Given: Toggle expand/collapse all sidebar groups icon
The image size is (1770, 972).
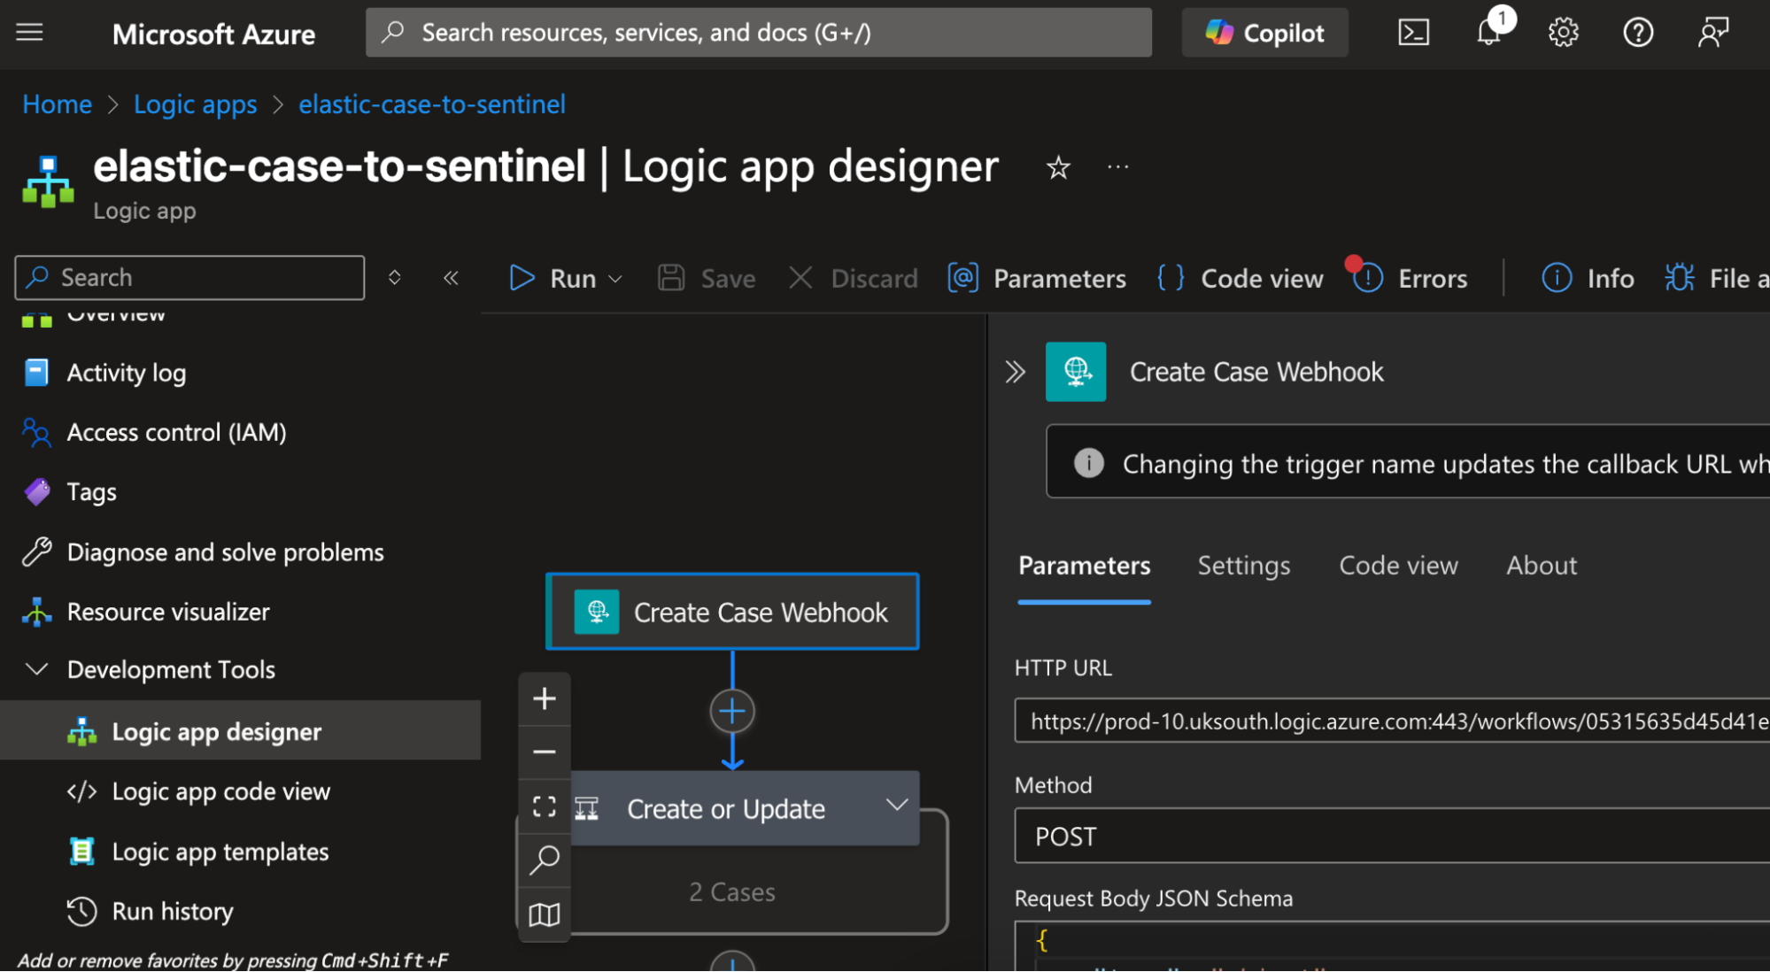Looking at the screenshot, I should click(x=395, y=278).
